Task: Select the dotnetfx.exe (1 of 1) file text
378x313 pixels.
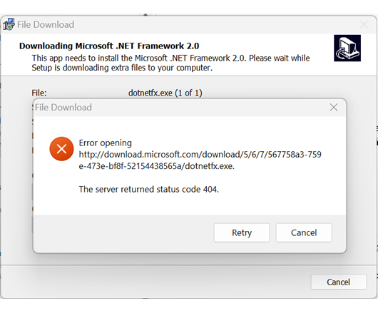Action: pos(165,93)
